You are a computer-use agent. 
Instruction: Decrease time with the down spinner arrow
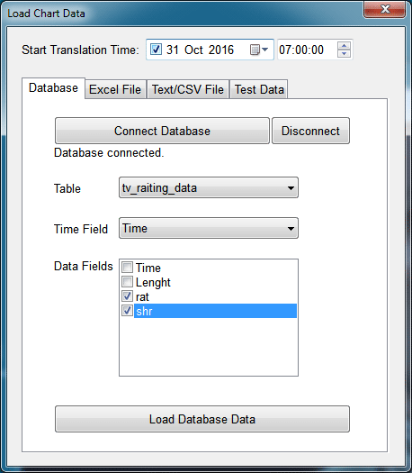(x=344, y=54)
